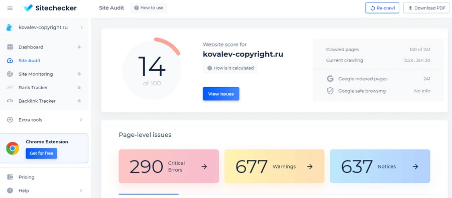The width and height of the screenshot is (452, 198).
Task: Click the arrow on Warnings card
Action: click(x=310, y=166)
